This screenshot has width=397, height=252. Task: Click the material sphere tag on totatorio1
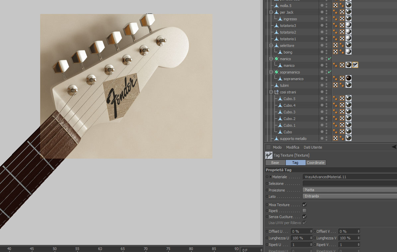(x=349, y=38)
